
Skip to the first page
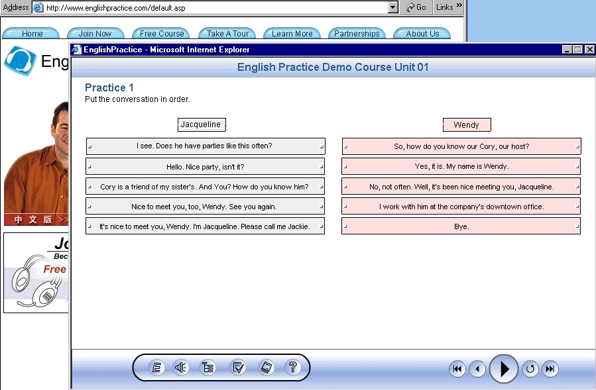457,369
